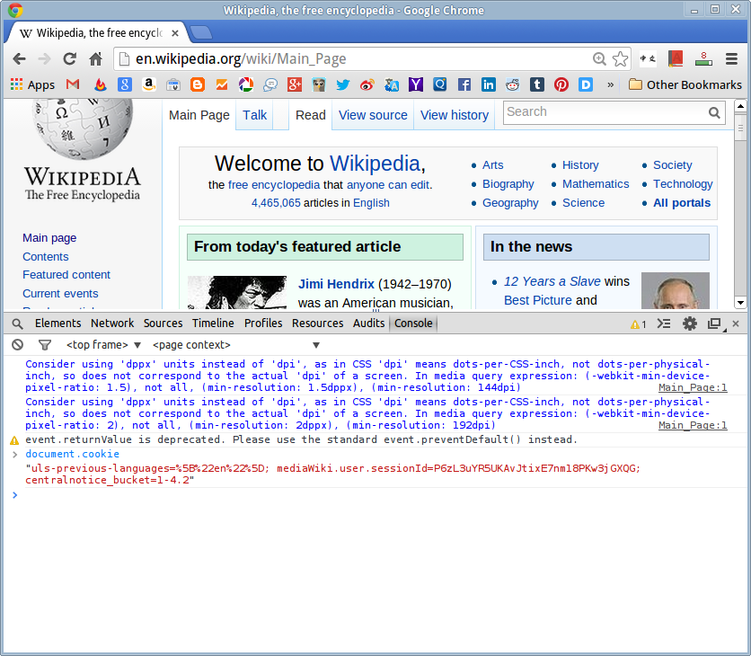
Task: Open the Blogger bookmark icon
Action: click(x=198, y=84)
